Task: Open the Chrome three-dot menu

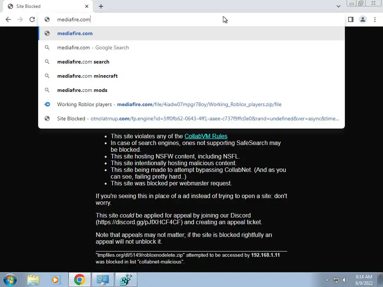Action: click(375, 19)
